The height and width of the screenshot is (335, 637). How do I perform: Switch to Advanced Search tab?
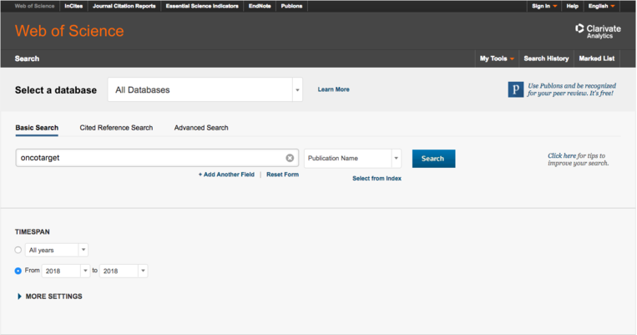(x=201, y=128)
